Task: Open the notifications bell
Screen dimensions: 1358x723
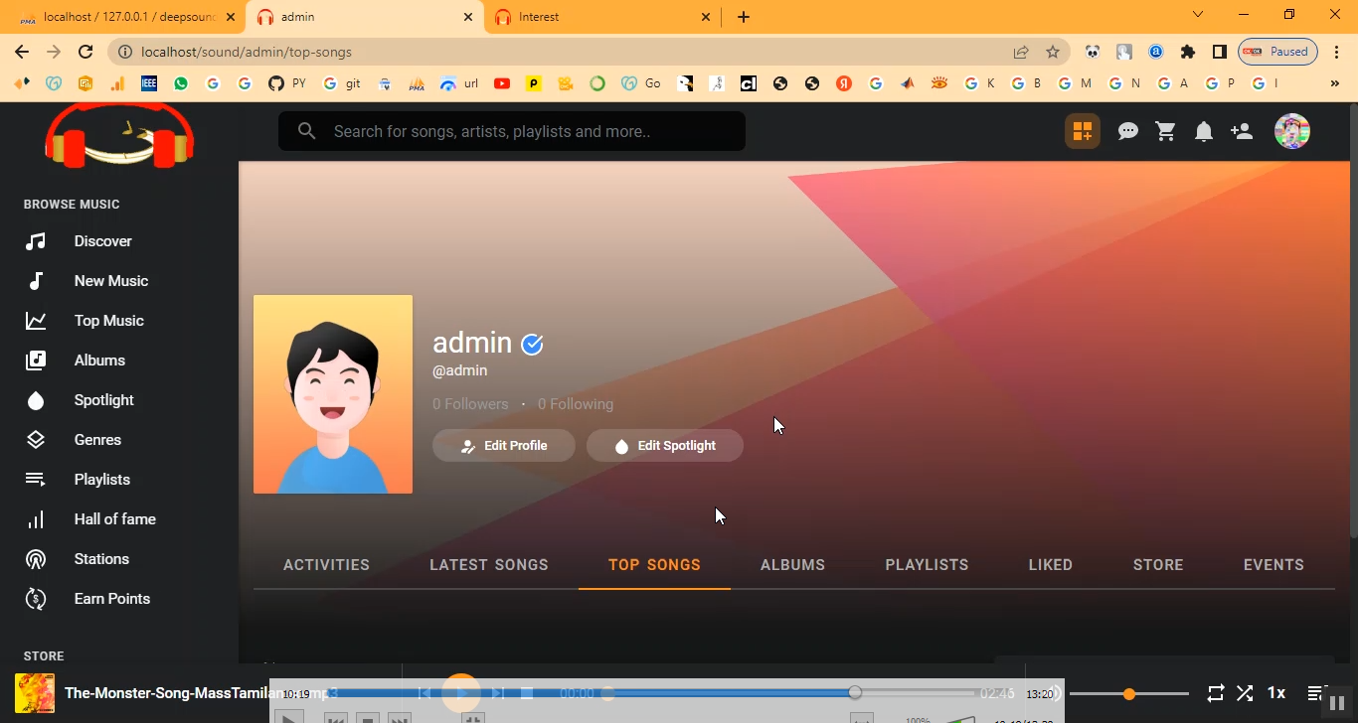Action: (1203, 131)
